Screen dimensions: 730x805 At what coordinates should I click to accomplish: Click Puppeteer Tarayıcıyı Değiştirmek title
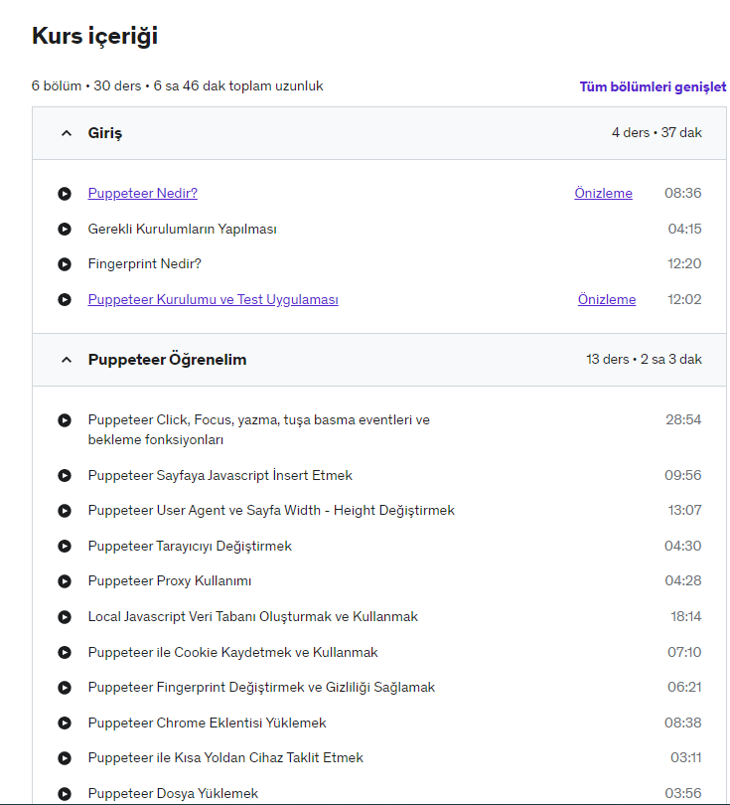tap(190, 546)
